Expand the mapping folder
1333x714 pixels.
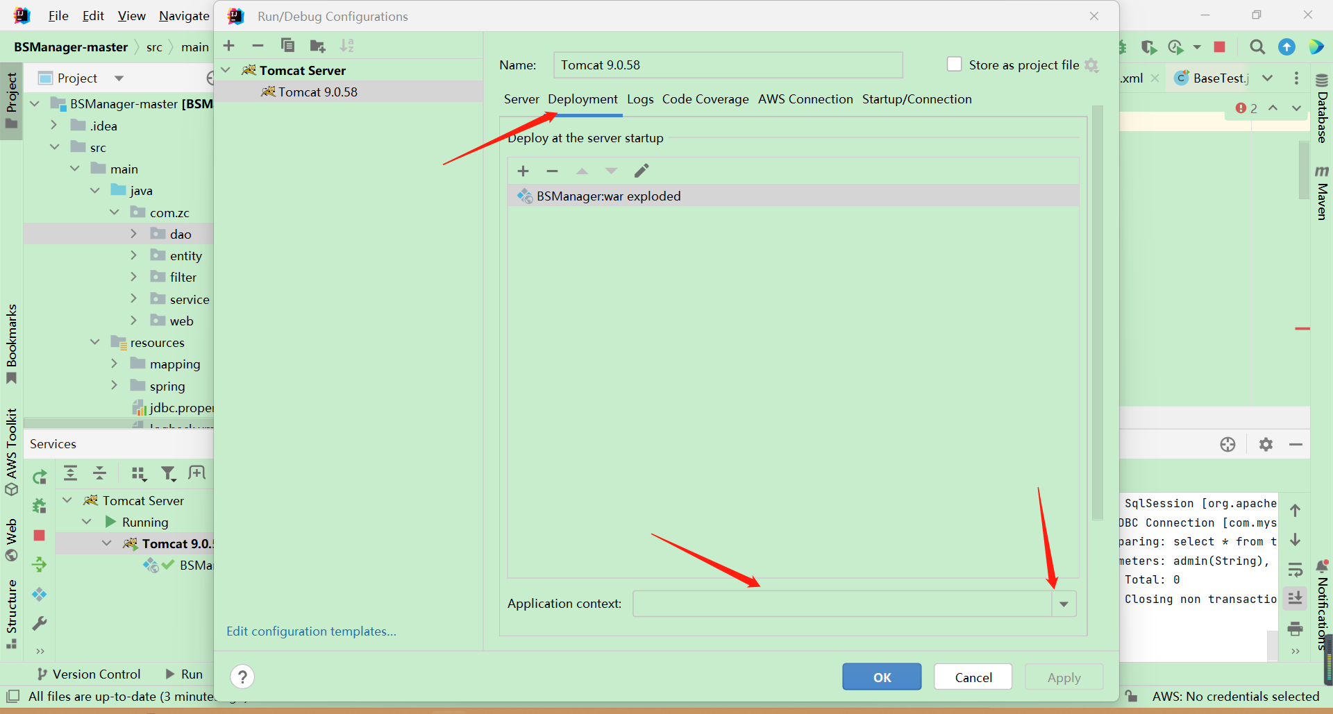[114, 364]
